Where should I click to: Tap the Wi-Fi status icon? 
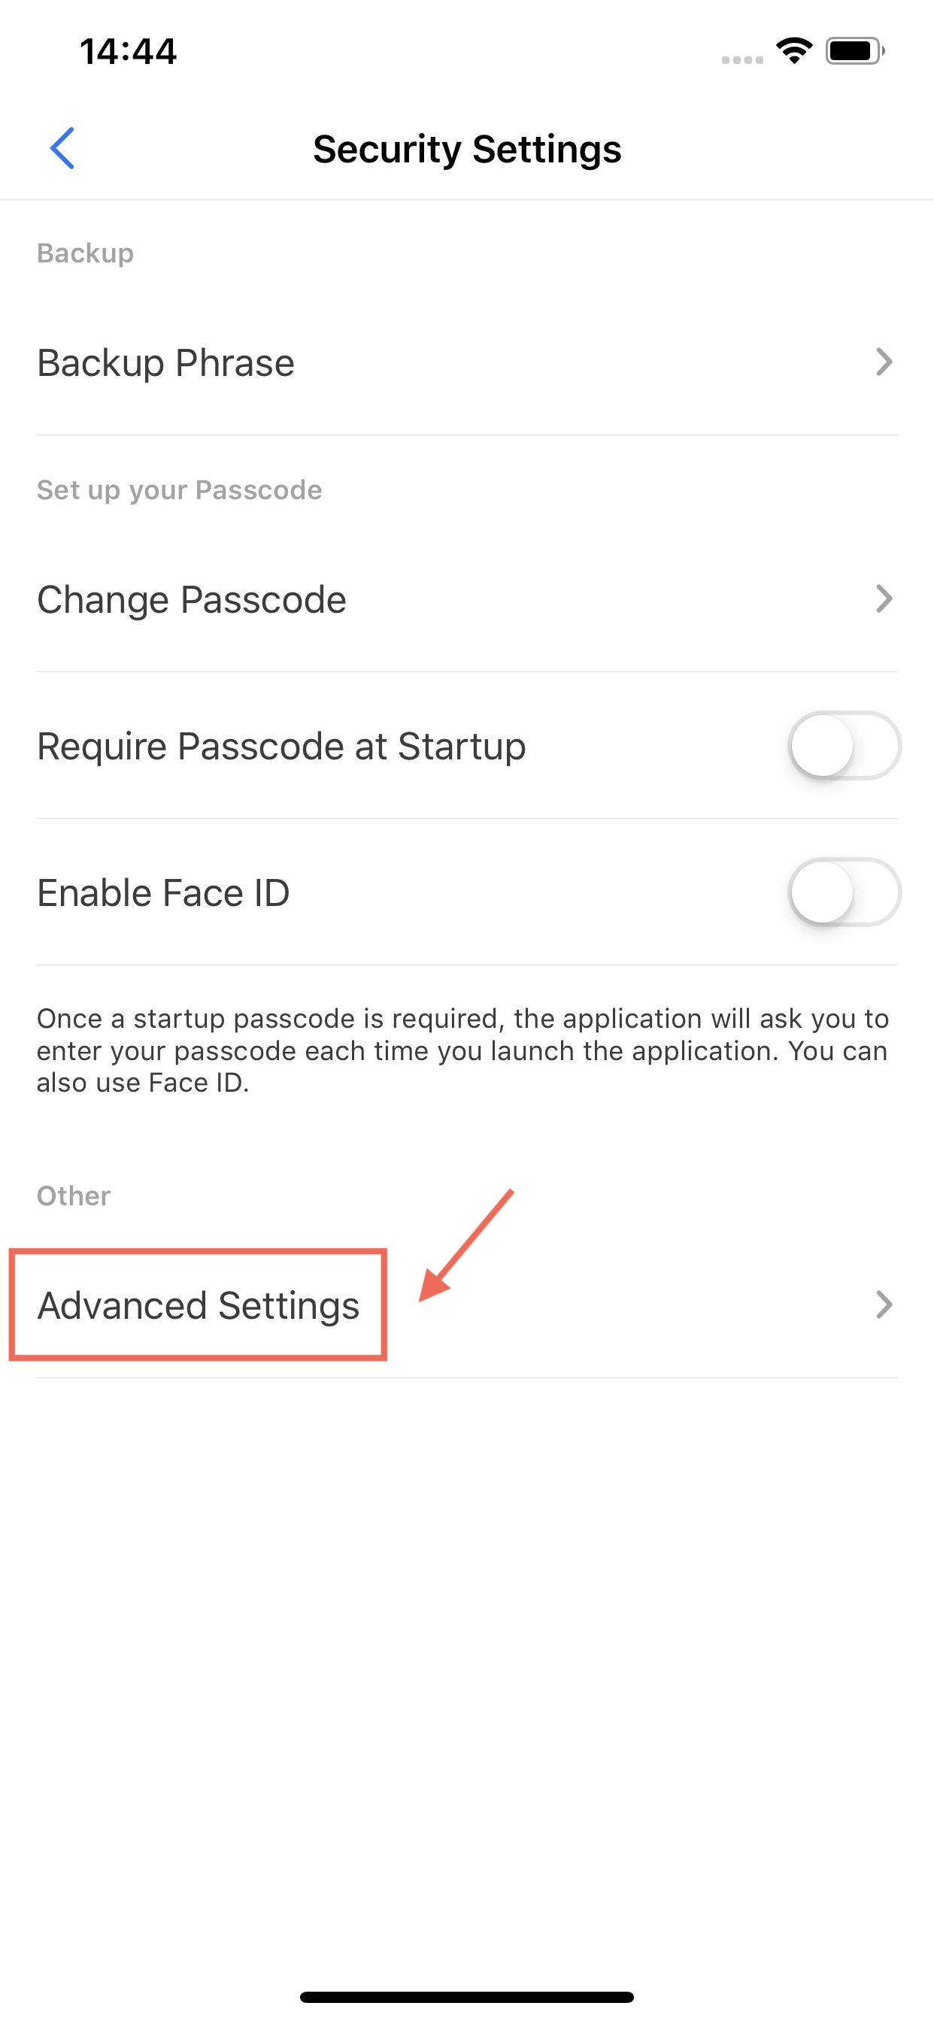point(793,51)
